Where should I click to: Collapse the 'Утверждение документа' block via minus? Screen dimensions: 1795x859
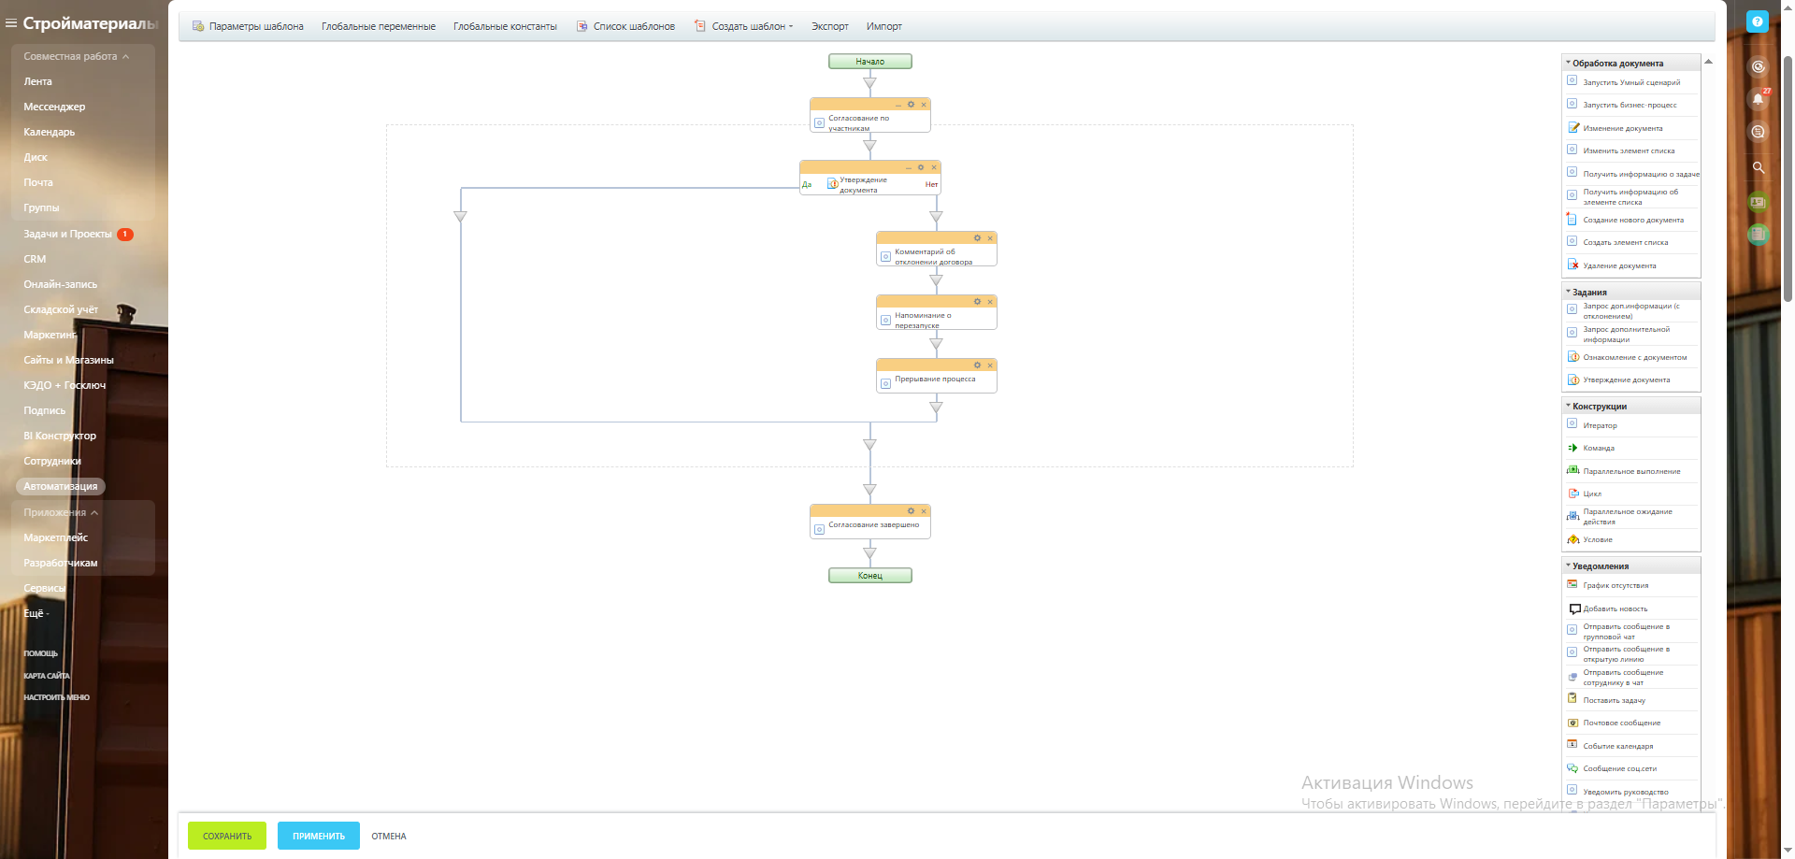908,167
